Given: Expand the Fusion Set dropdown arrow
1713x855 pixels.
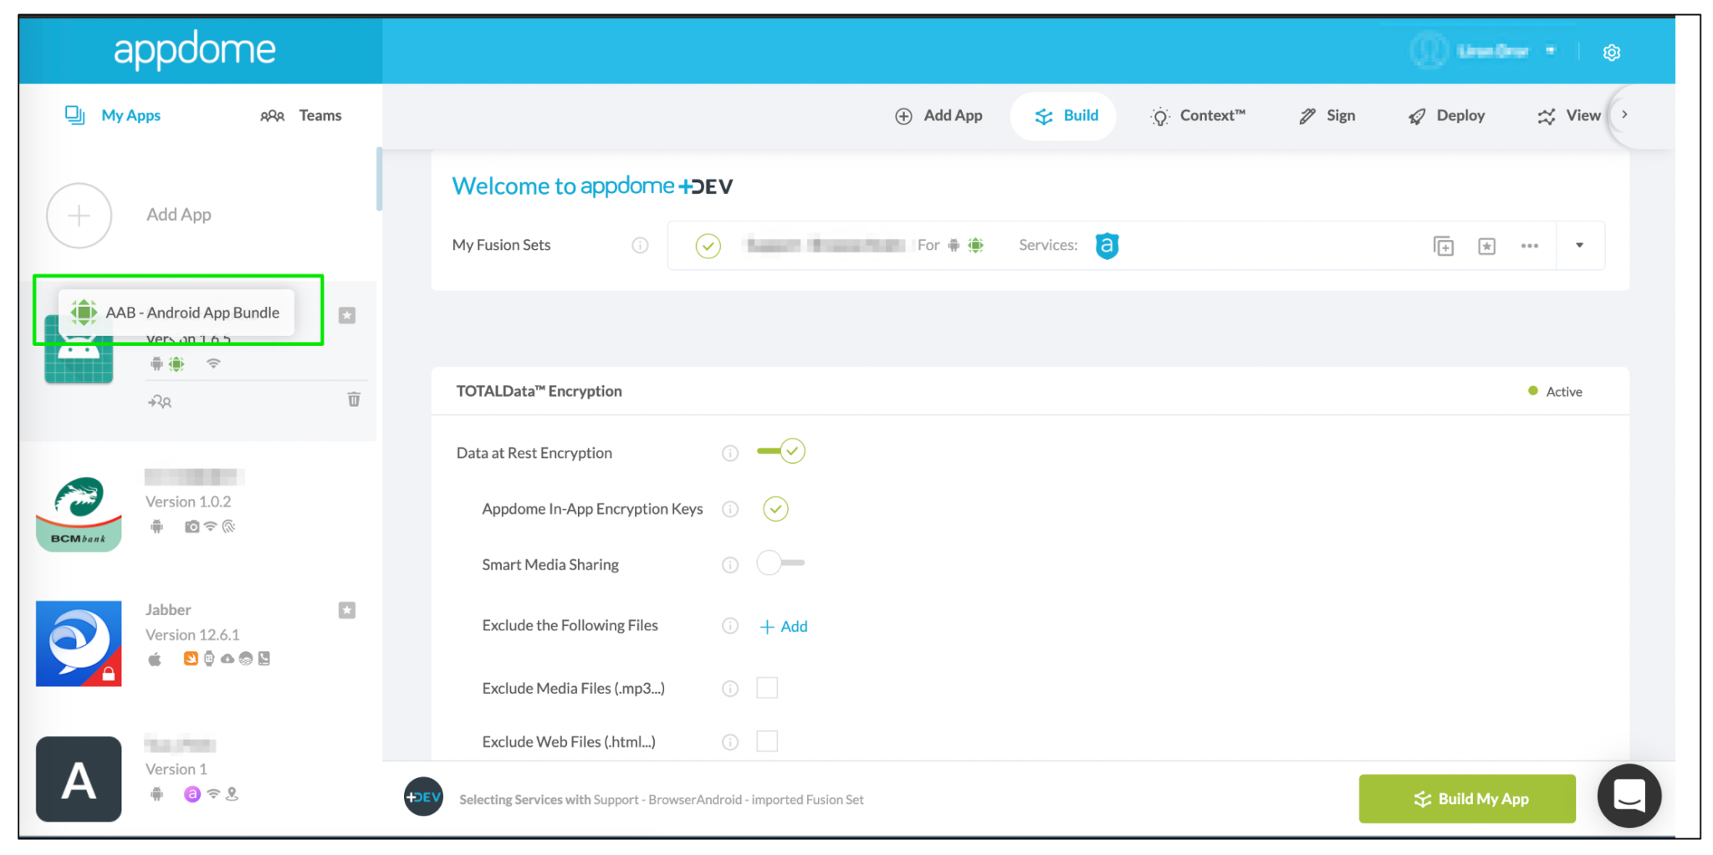Looking at the screenshot, I should coord(1580,245).
